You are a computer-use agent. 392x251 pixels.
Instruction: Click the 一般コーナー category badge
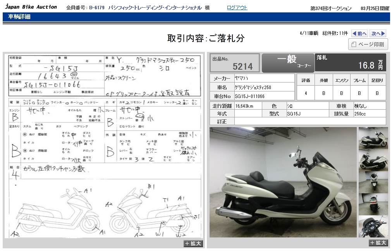288,63
